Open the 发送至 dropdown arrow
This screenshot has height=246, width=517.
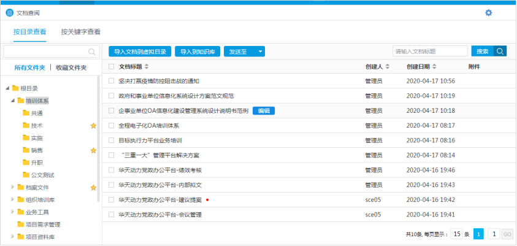point(261,52)
